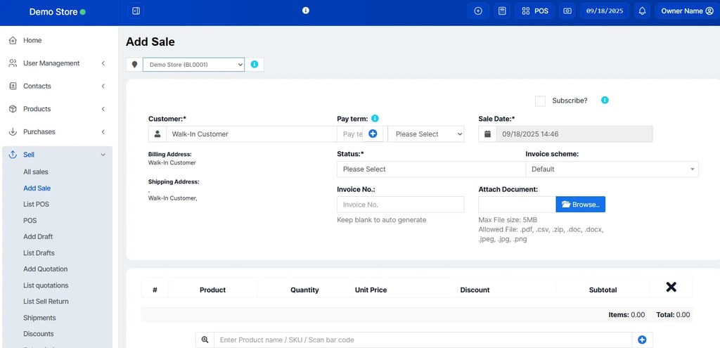
Task: Click the Subtotal column header
Action: point(603,290)
